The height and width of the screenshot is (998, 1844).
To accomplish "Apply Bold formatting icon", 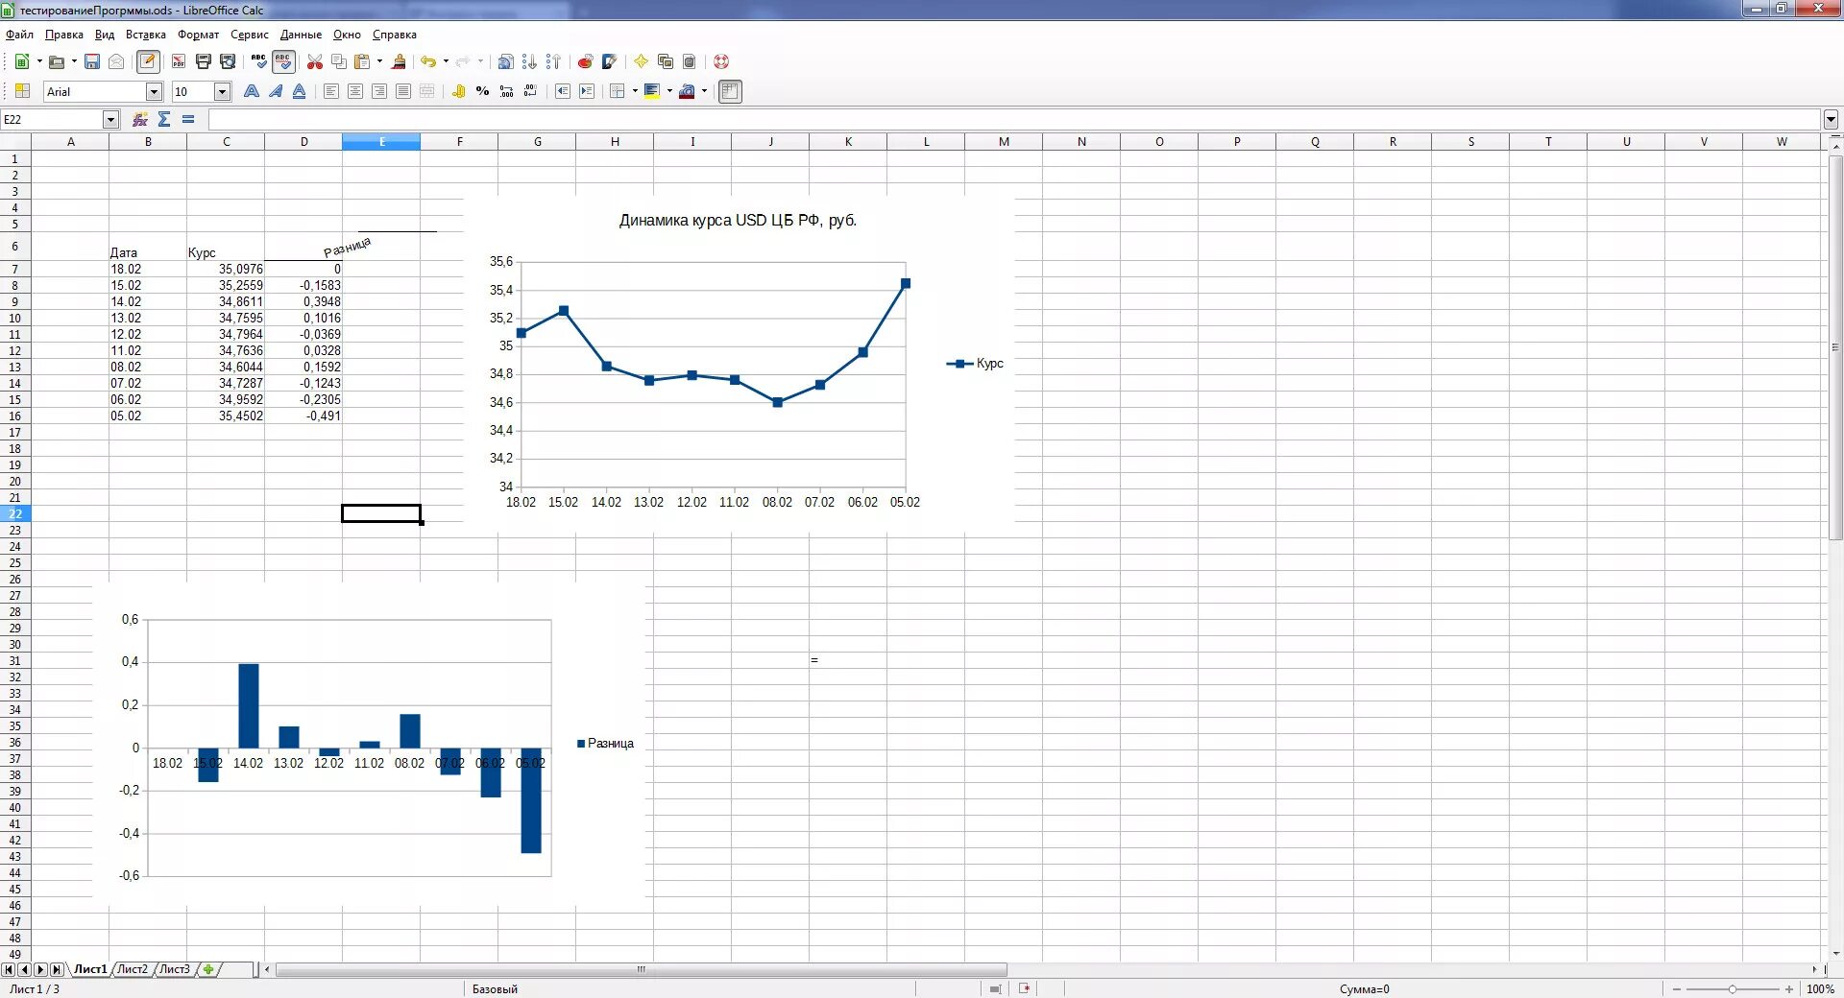I will pyautogui.click(x=252, y=91).
